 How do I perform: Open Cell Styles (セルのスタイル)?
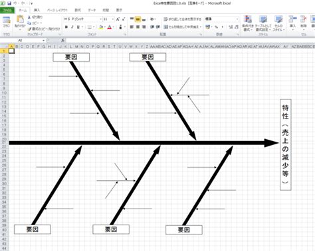click(x=278, y=23)
